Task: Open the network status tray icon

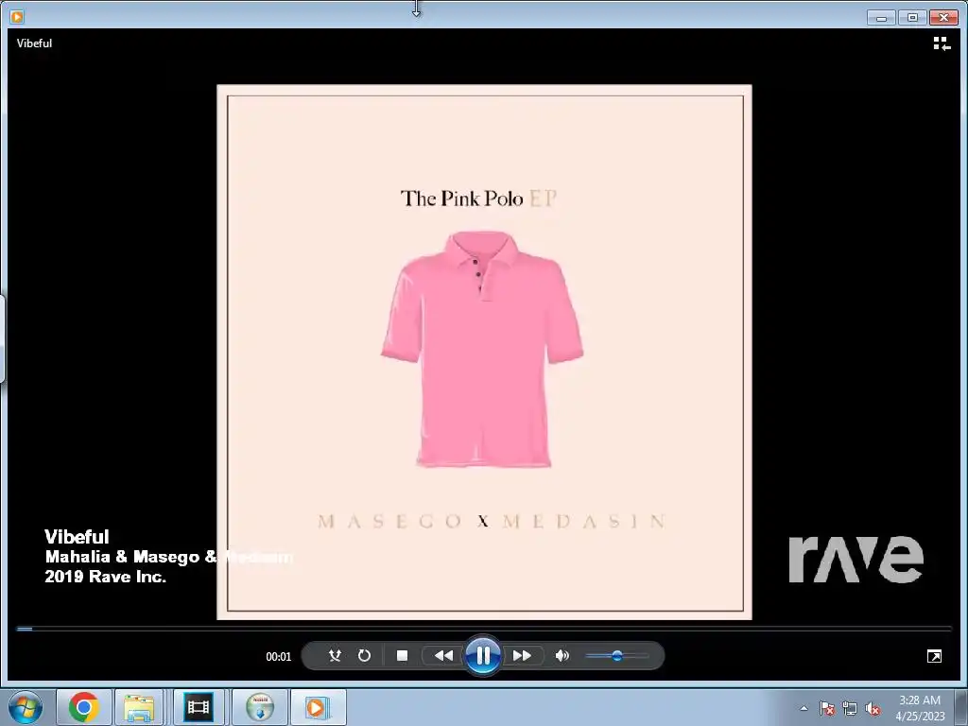Action: (850, 708)
